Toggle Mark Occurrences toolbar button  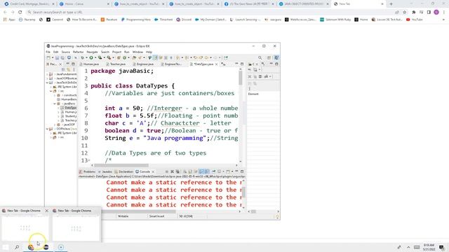click(155, 57)
